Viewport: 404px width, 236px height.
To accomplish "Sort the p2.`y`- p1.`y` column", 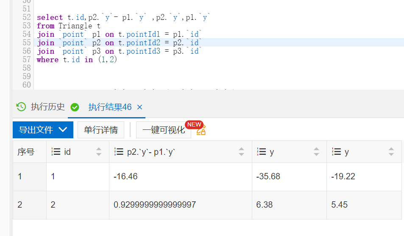I will [x=241, y=152].
